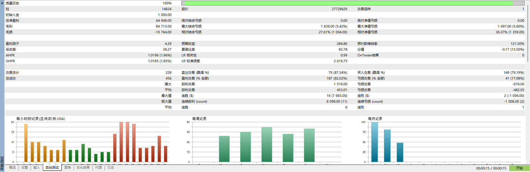Viewport: 530px width, 172px height.
Task: Select the 总净盈利 value 64 949.00
Action: tap(164, 21)
